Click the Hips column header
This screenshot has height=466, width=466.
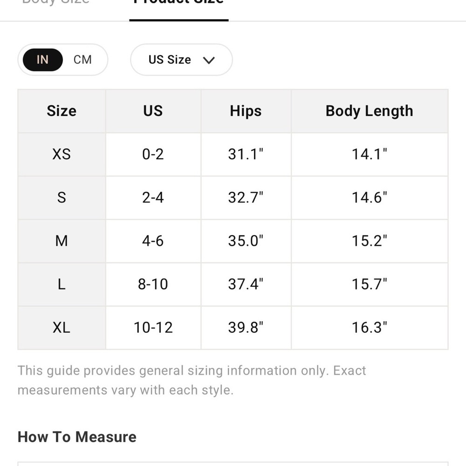pyautogui.click(x=246, y=111)
